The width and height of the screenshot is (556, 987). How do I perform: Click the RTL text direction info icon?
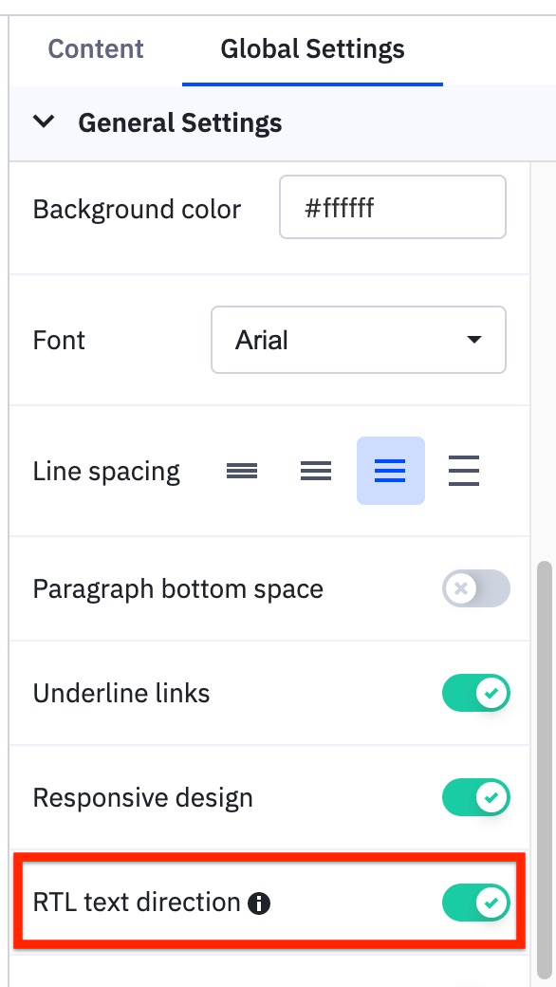tap(259, 903)
